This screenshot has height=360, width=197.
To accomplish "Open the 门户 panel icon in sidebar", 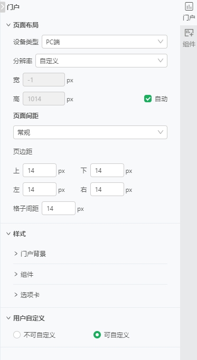I will 189,11.
